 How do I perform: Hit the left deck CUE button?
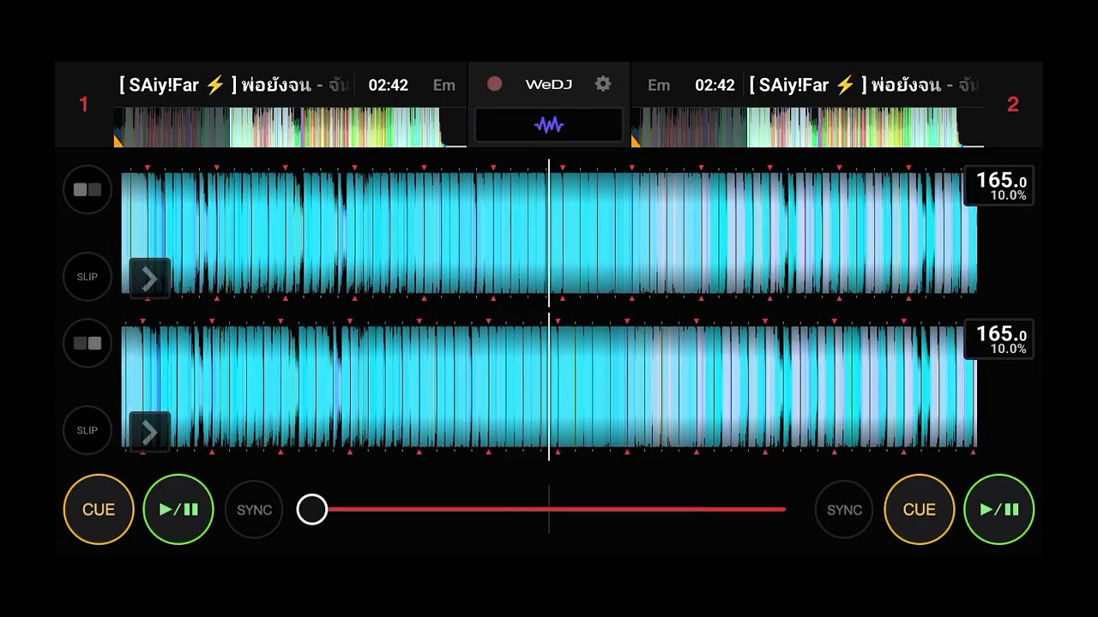pyautogui.click(x=99, y=509)
